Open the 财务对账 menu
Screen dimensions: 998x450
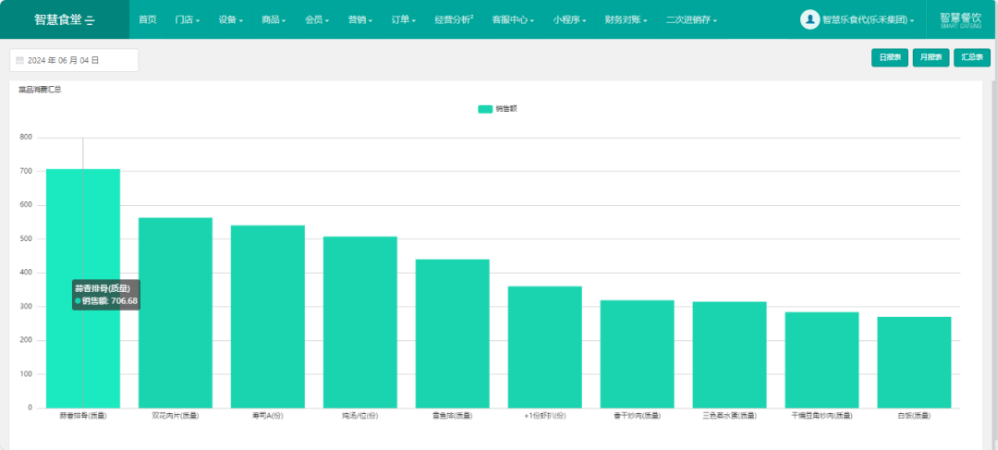point(627,19)
